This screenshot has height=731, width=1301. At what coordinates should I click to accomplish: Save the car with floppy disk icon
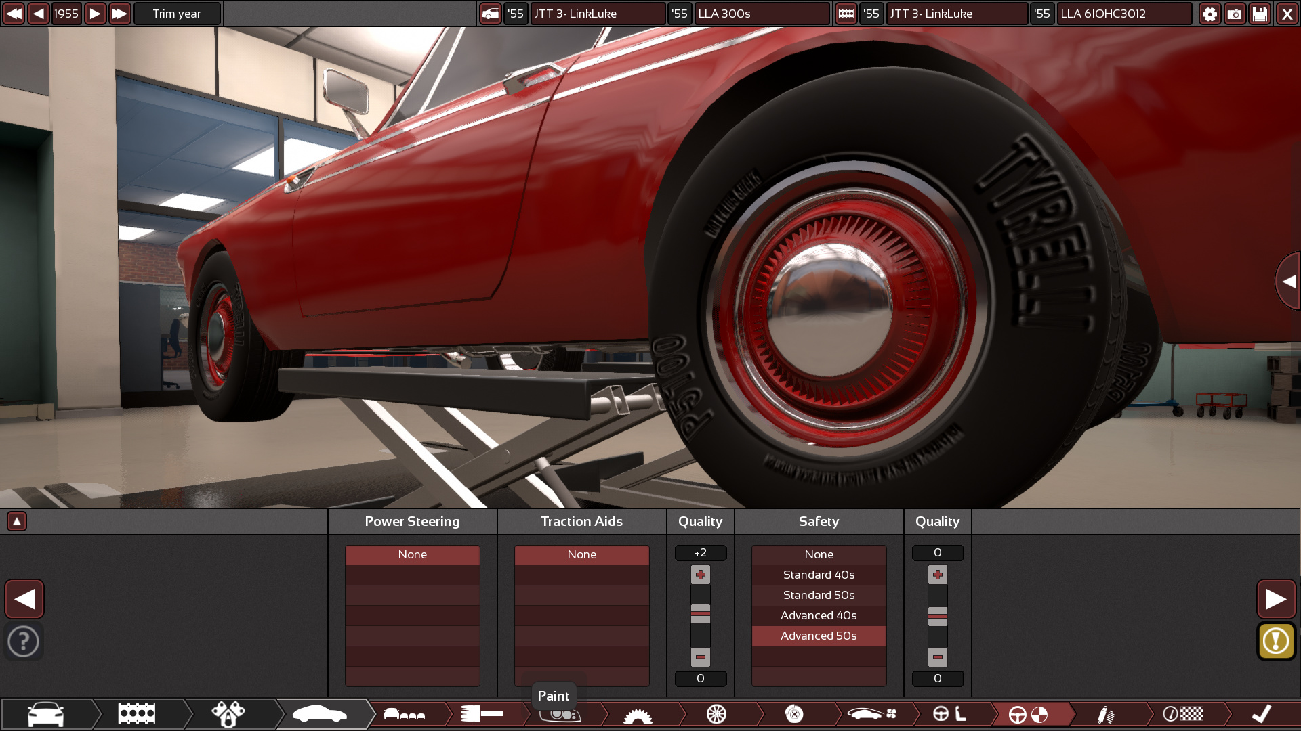click(1260, 14)
